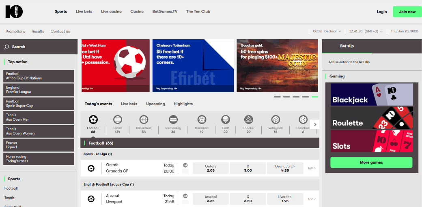Open the Slots game tile
The image size is (422, 207).
(372, 141)
